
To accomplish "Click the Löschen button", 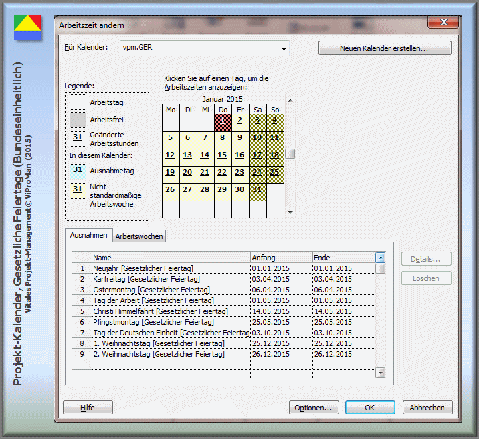I will [x=426, y=278].
